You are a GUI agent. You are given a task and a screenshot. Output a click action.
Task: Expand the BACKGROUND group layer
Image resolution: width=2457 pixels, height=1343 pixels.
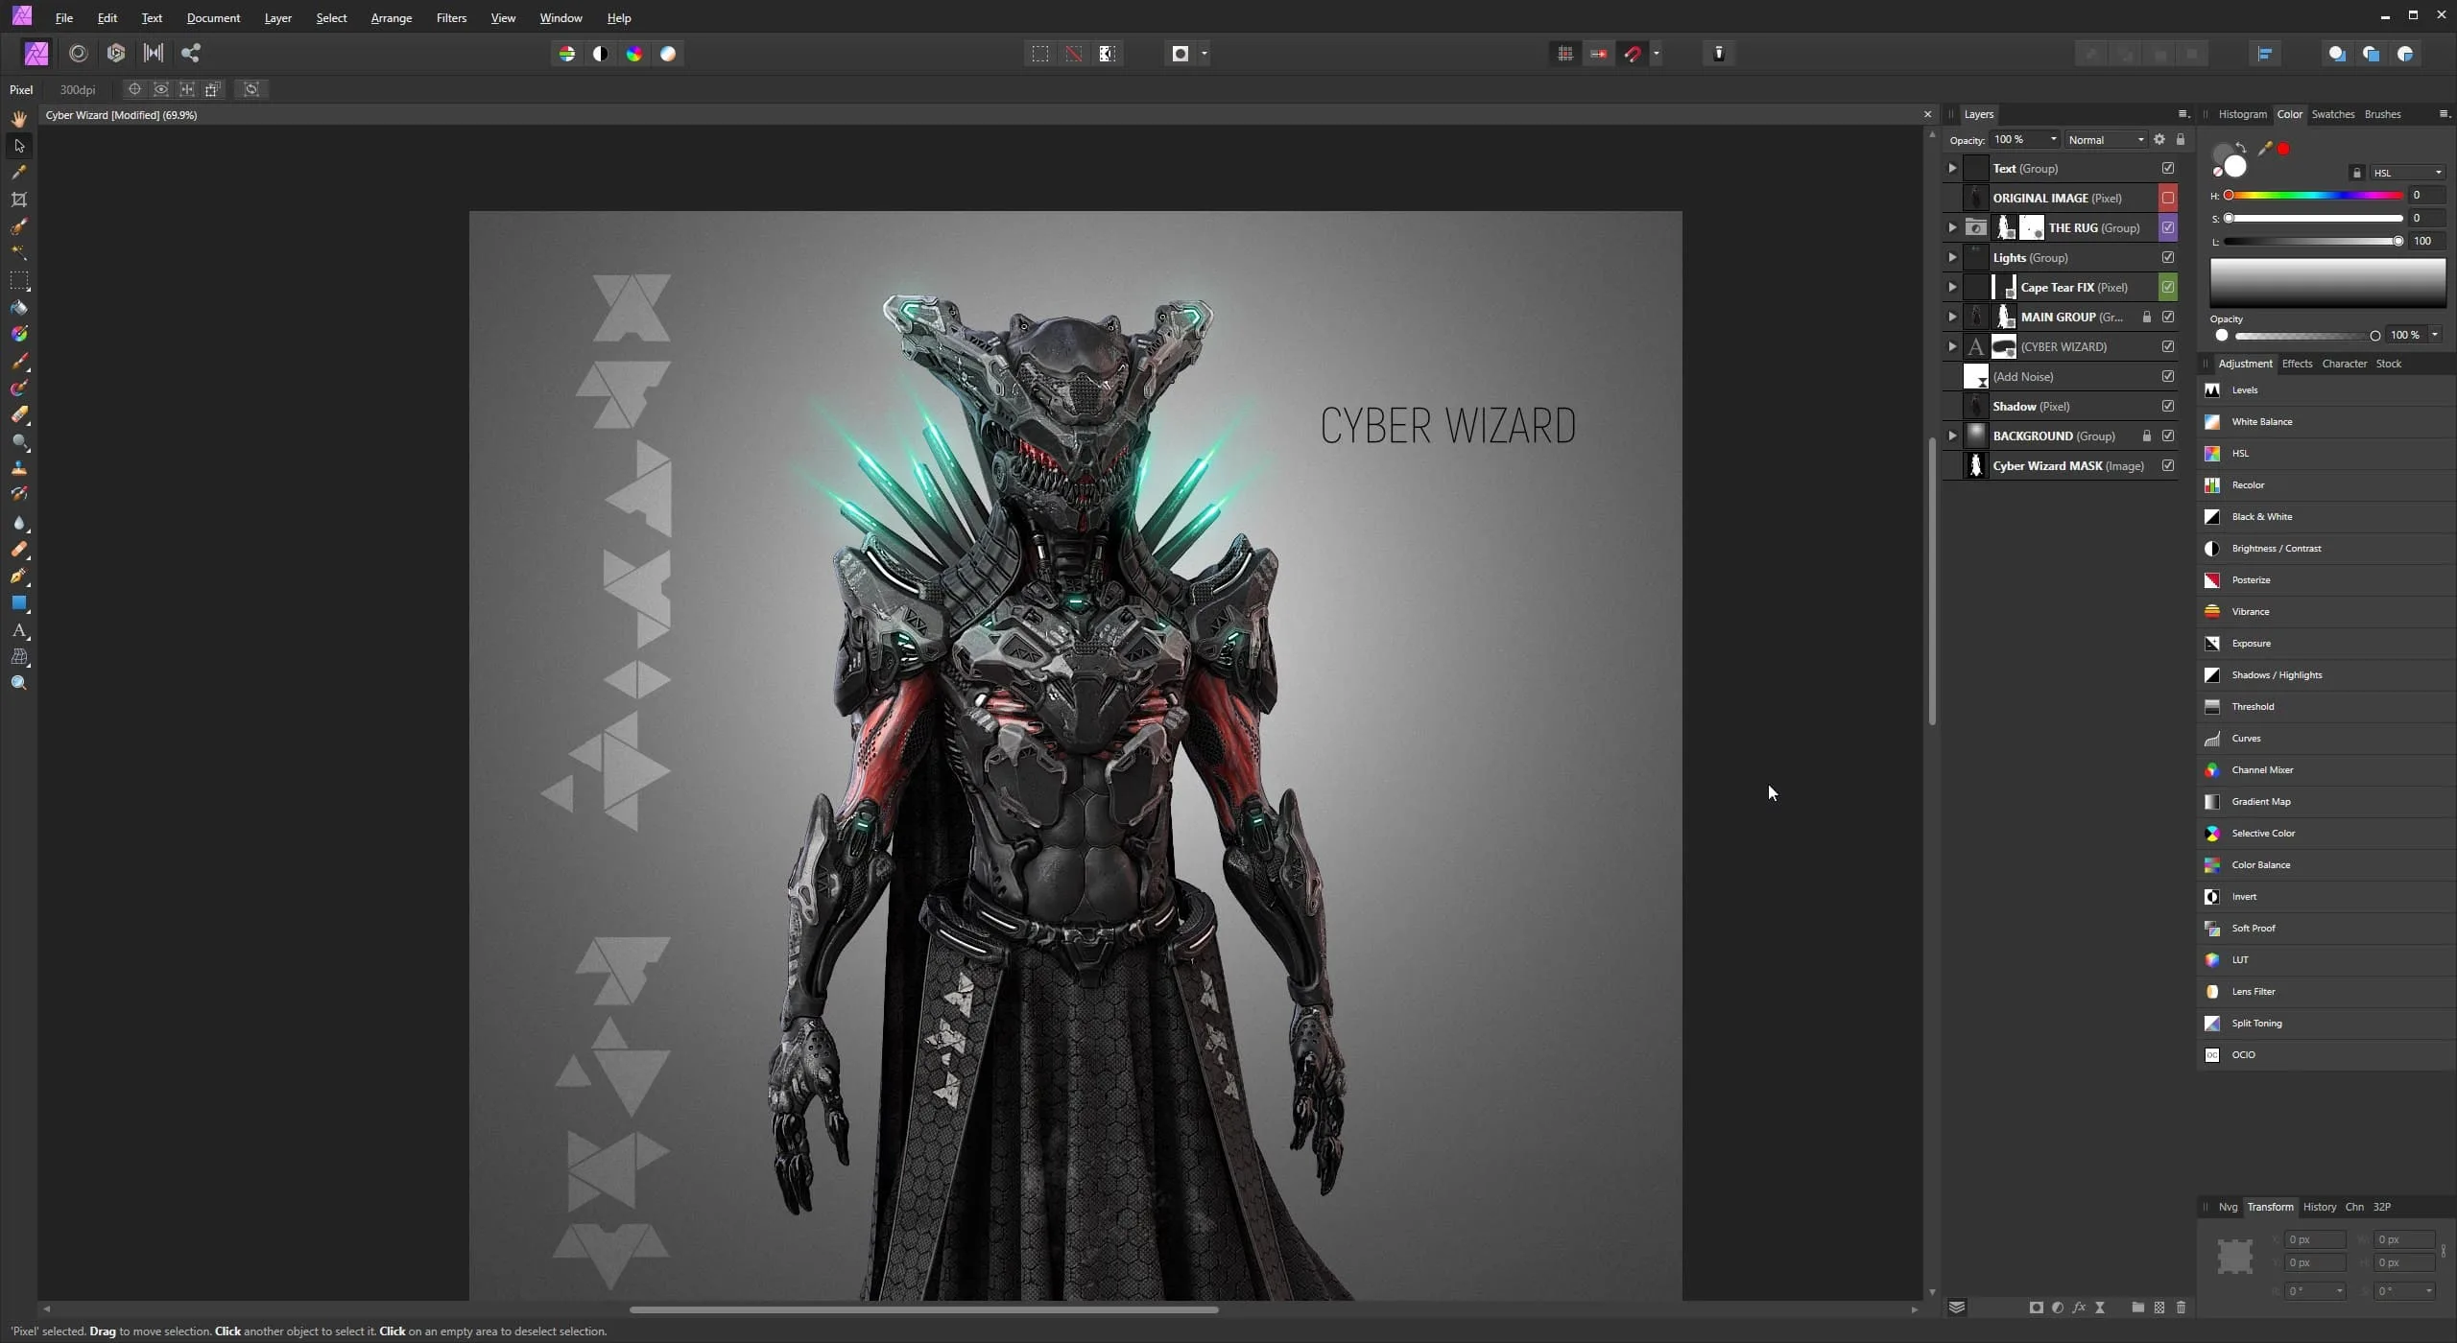[1954, 435]
